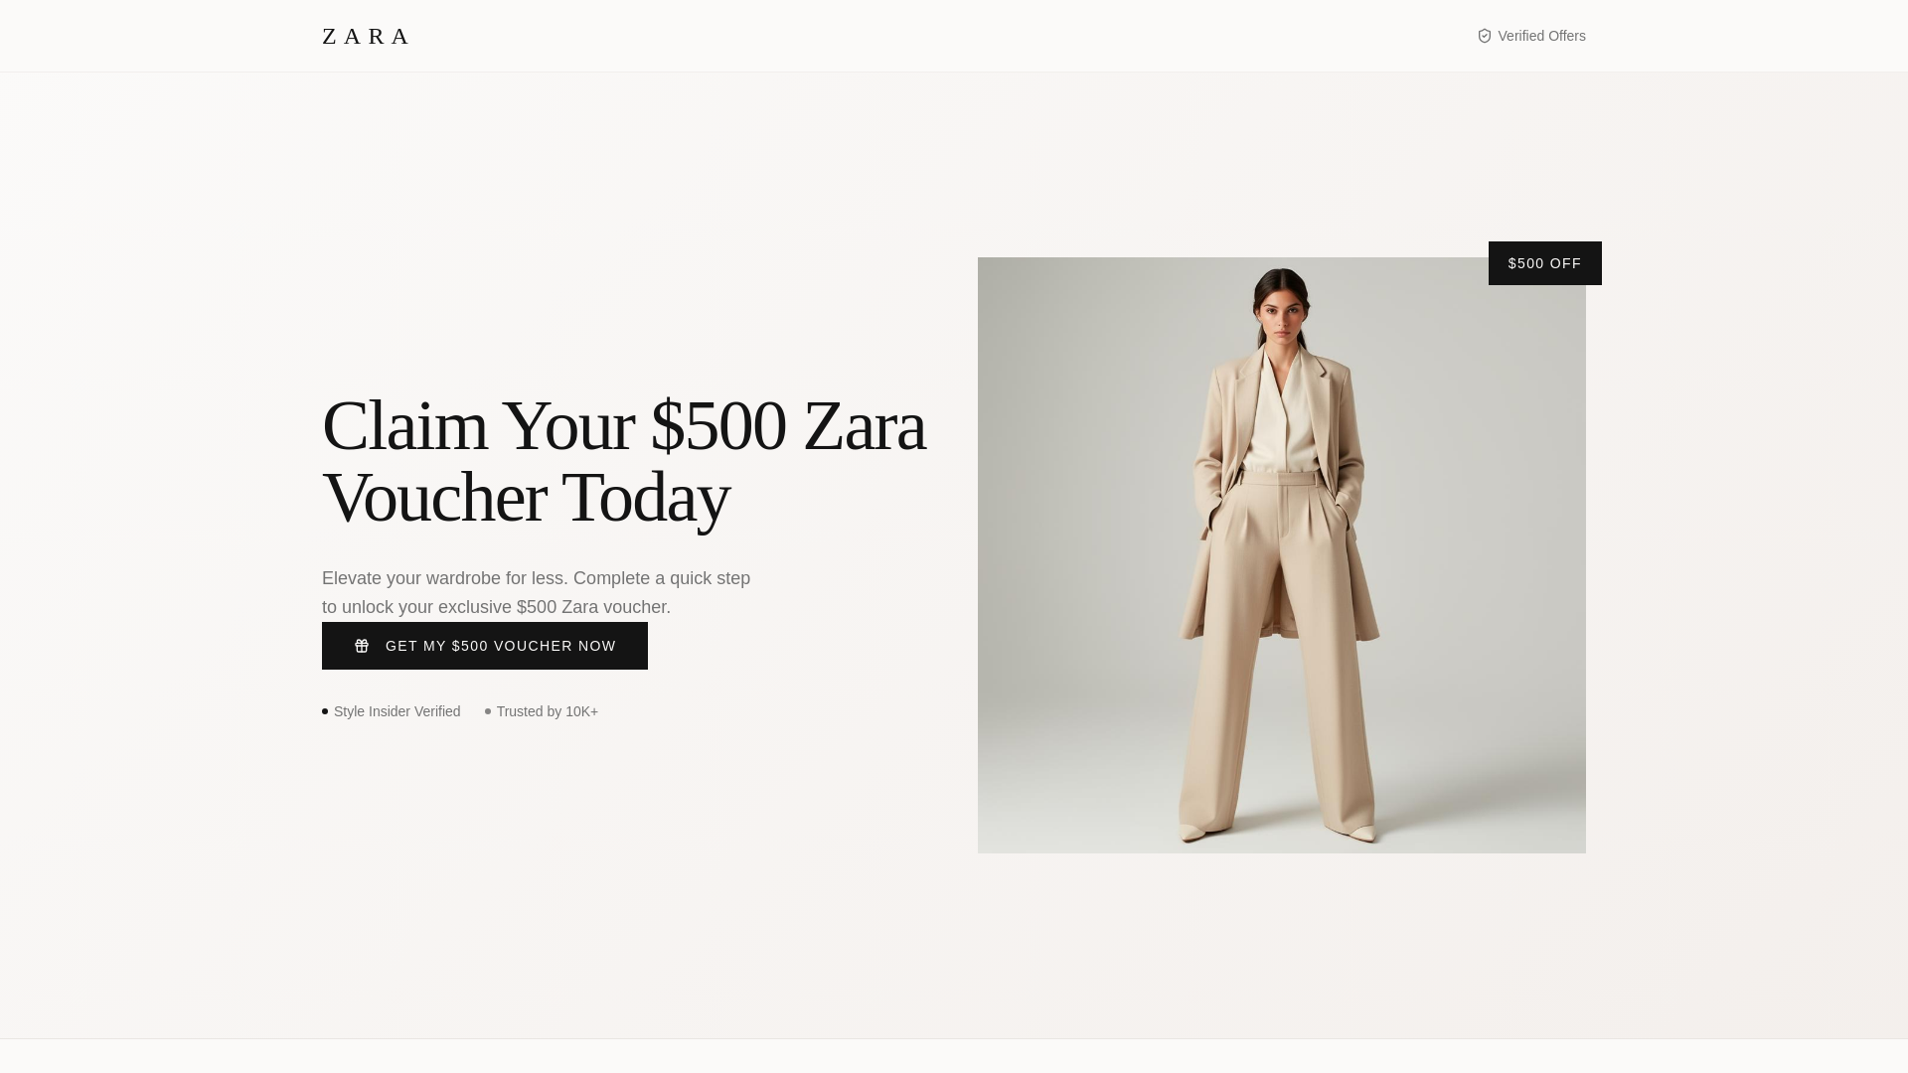Click the ZARA logo in the header

click(366, 36)
